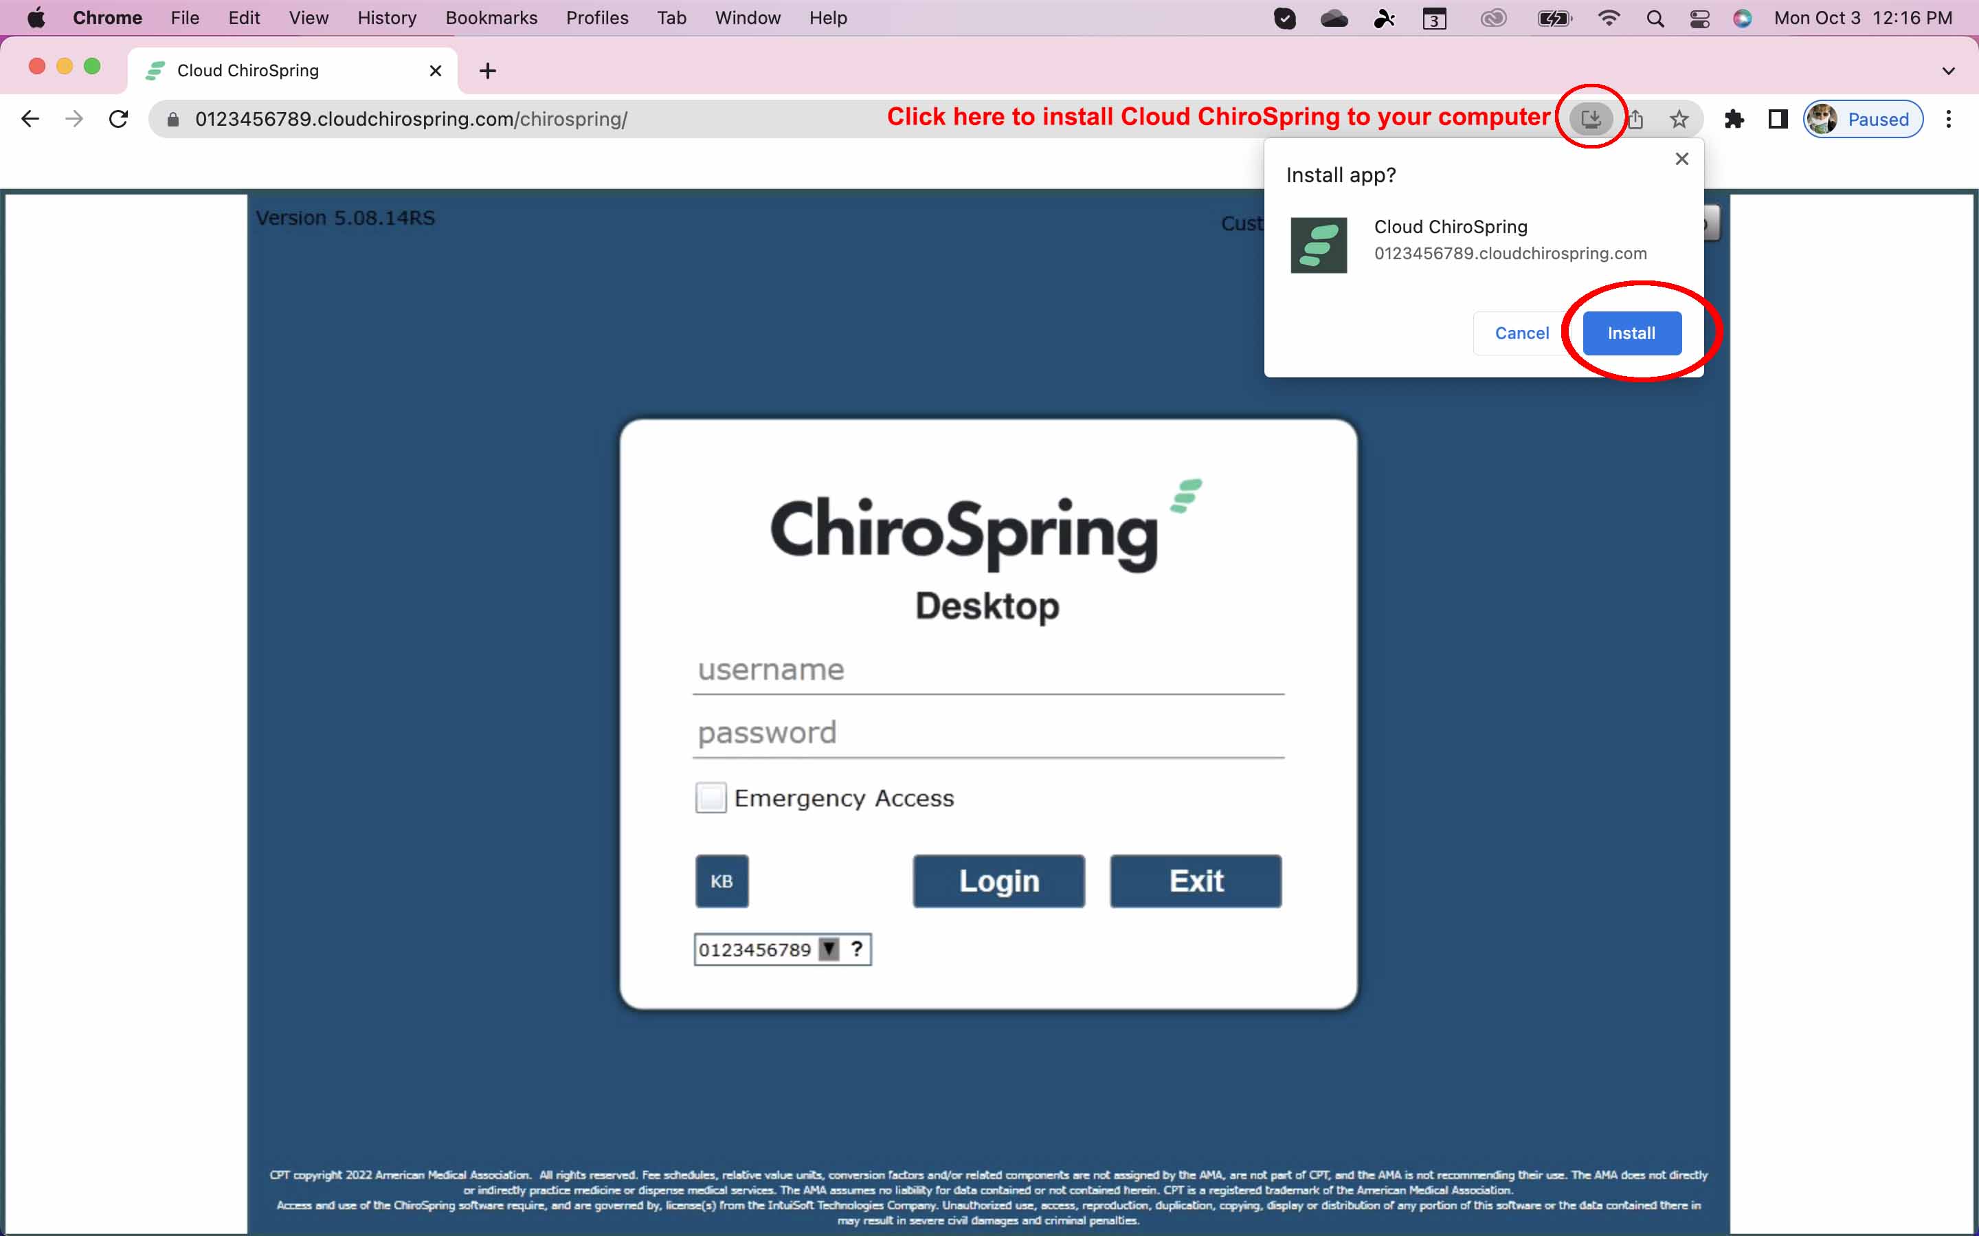Open Wi-Fi status in menu bar

(1608, 18)
